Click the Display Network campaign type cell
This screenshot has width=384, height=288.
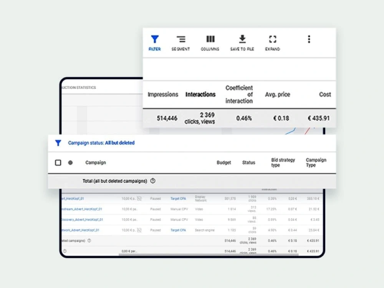[x=201, y=199]
